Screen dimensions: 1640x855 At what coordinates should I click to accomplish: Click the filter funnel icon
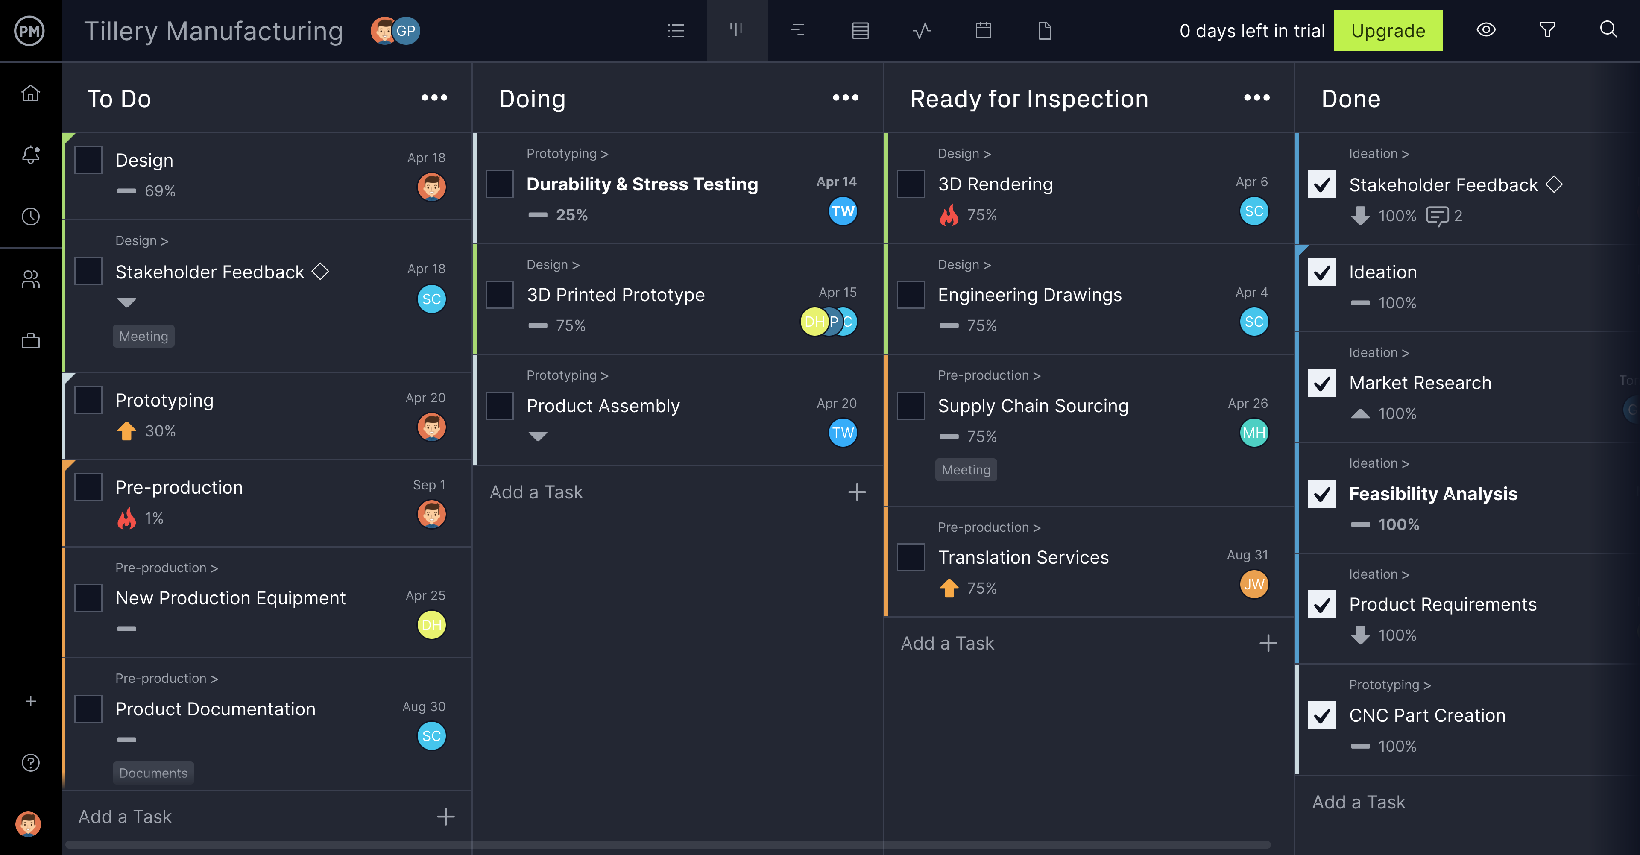[x=1547, y=30]
